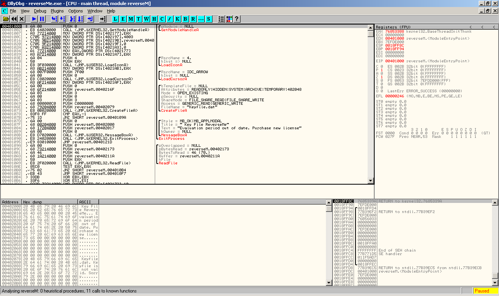The height and width of the screenshot is (296, 499).
Task: Restart the program with the rewind icon
Action: pyautogui.click(x=14, y=19)
